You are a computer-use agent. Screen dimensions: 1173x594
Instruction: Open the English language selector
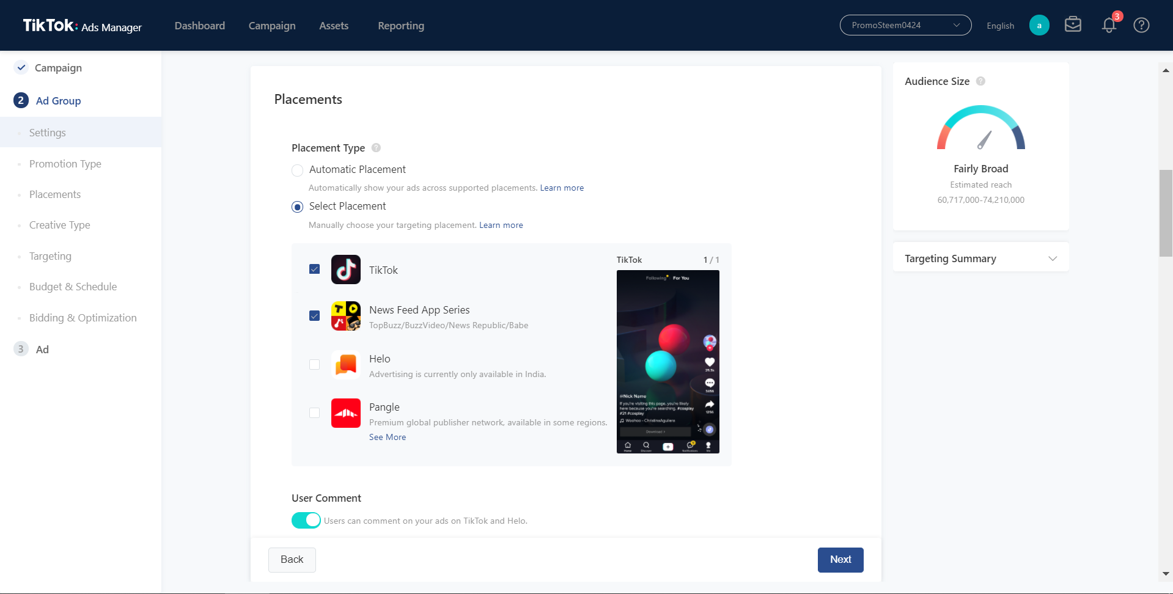pyautogui.click(x=1000, y=26)
